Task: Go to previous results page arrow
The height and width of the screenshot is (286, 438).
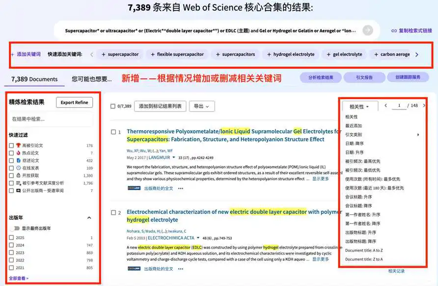Action: tap(385, 106)
